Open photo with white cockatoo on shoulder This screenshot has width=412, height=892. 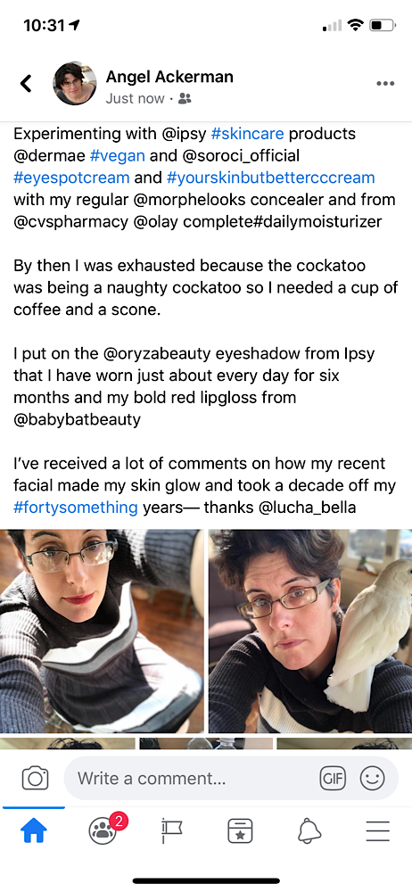(310, 631)
